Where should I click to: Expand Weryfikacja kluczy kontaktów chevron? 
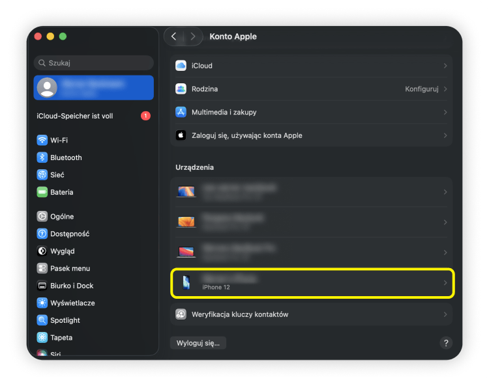[445, 314]
